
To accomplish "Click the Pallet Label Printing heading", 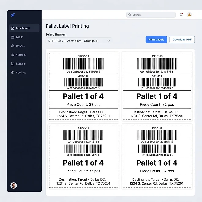I will [x=67, y=26].
